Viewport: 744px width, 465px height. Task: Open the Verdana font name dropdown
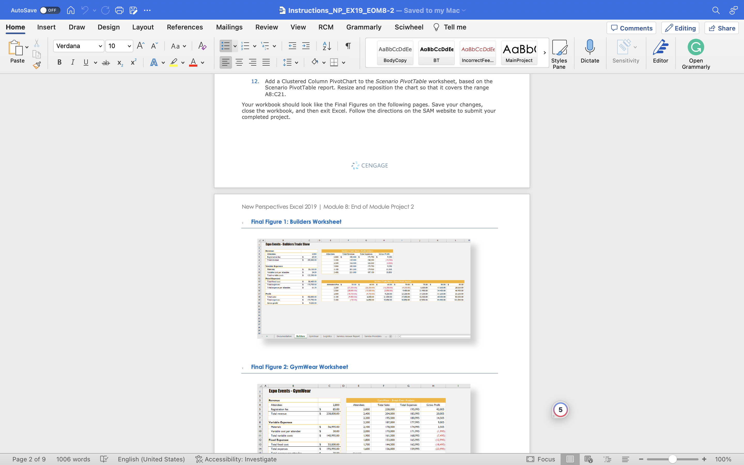pos(100,46)
